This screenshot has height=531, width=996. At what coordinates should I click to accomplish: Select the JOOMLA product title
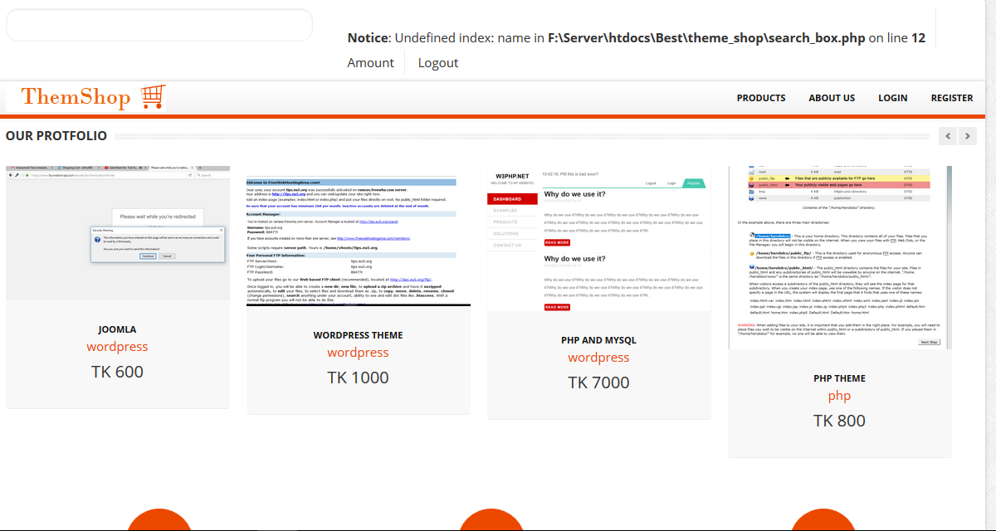(117, 329)
